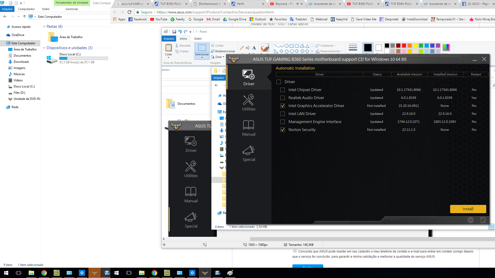Viewport: 495px width, 278px height.
Task: Open the rainbow Edit colors button in Paint
Action: click(446, 48)
